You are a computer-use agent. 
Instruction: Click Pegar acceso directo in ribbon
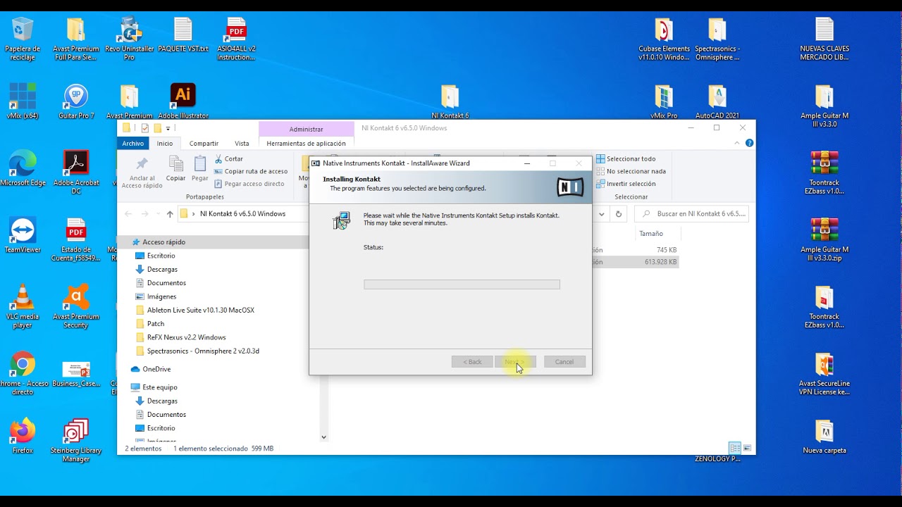pos(249,184)
